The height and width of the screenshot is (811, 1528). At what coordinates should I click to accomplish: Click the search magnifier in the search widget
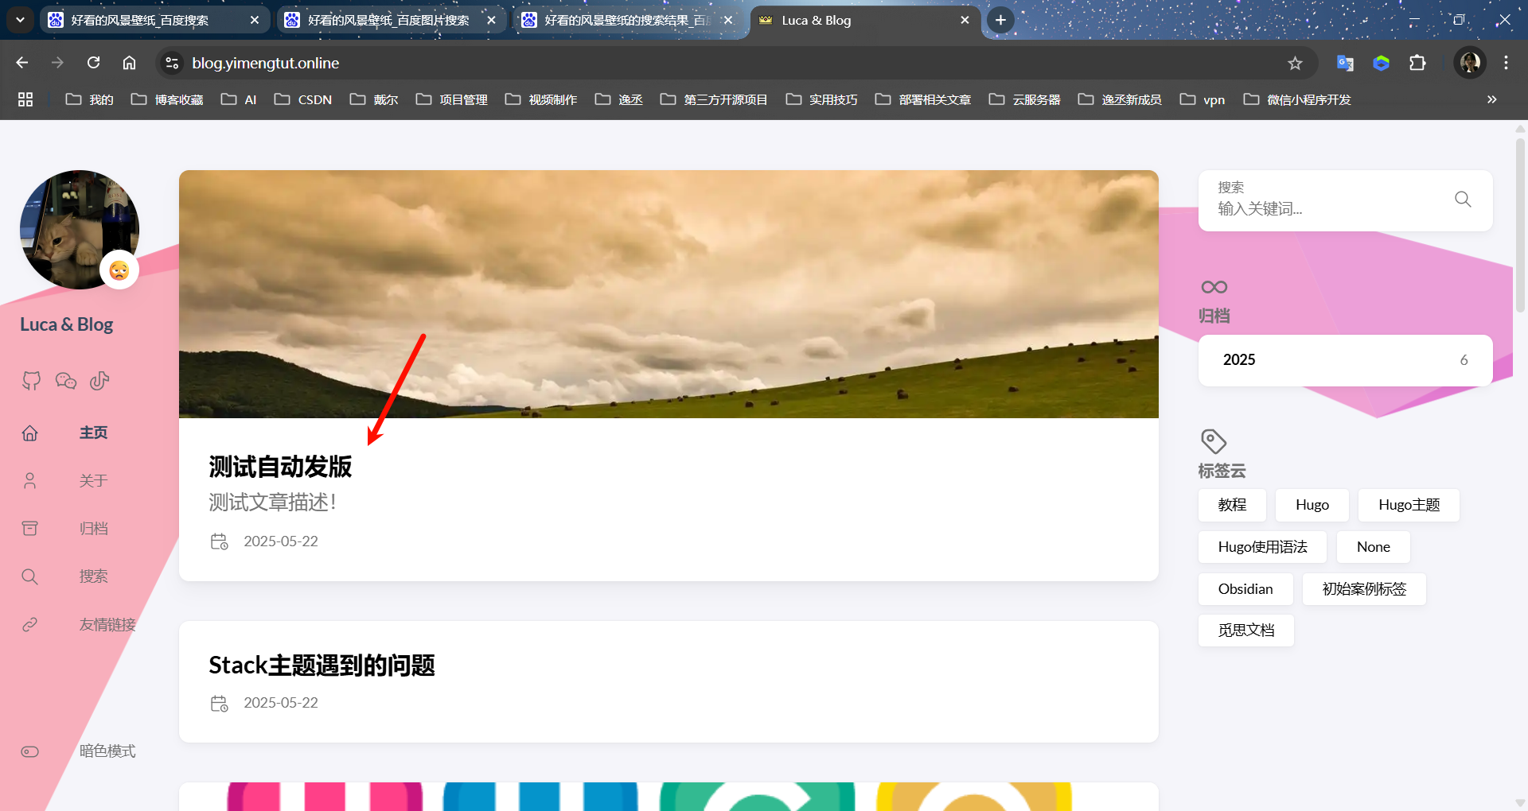[x=1463, y=200]
